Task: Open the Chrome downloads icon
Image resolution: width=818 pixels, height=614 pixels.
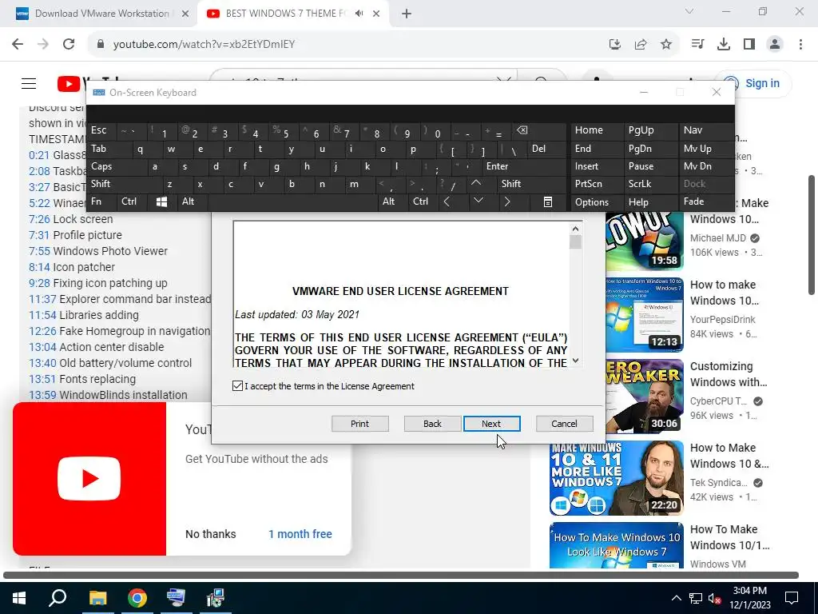Action: pyautogui.click(x=724, y=45)
